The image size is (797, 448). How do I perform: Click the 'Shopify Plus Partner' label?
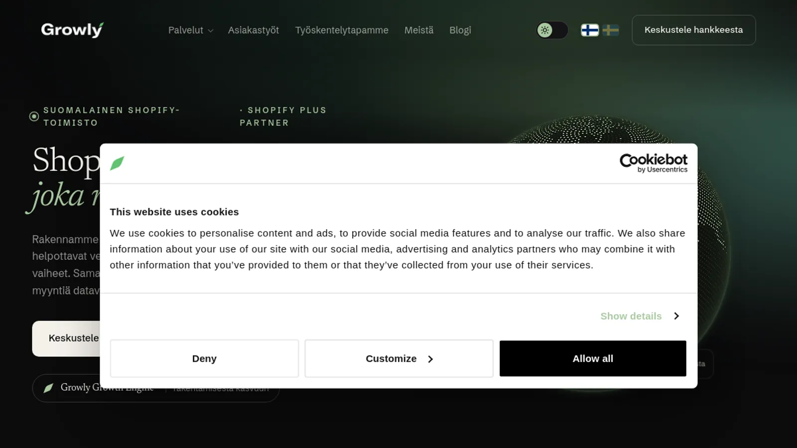pyautogui.click(x=283, y=116)
